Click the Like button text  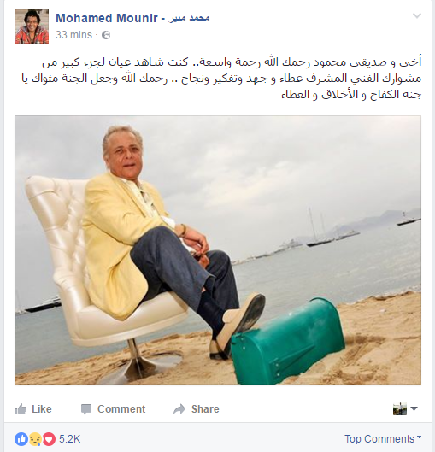coord(42,409)
